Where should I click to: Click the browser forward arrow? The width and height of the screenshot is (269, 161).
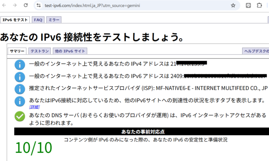tap(15, 5)
